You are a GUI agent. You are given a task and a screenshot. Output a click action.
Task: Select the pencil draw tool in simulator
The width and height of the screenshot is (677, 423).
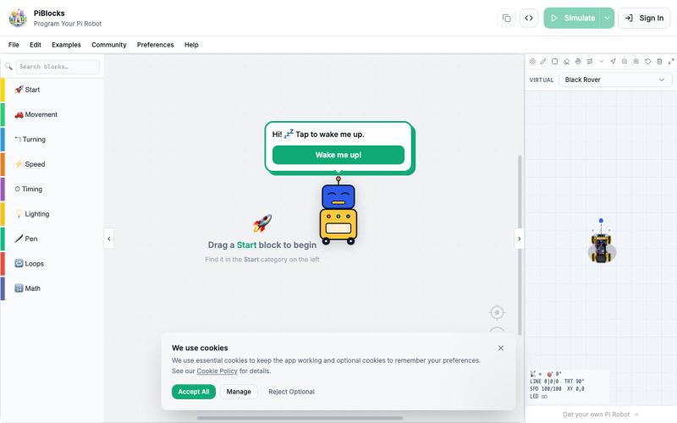coord(543,61)
